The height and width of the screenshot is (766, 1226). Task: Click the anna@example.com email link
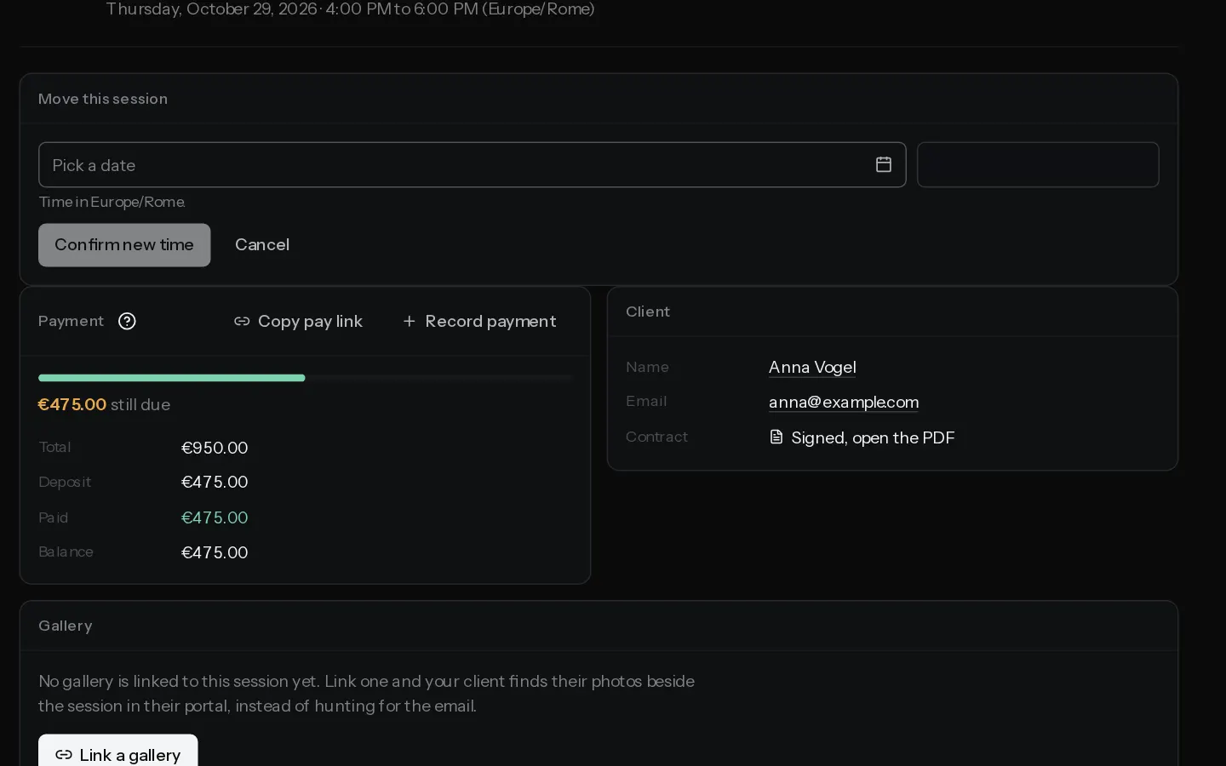(x=844, y=402)
